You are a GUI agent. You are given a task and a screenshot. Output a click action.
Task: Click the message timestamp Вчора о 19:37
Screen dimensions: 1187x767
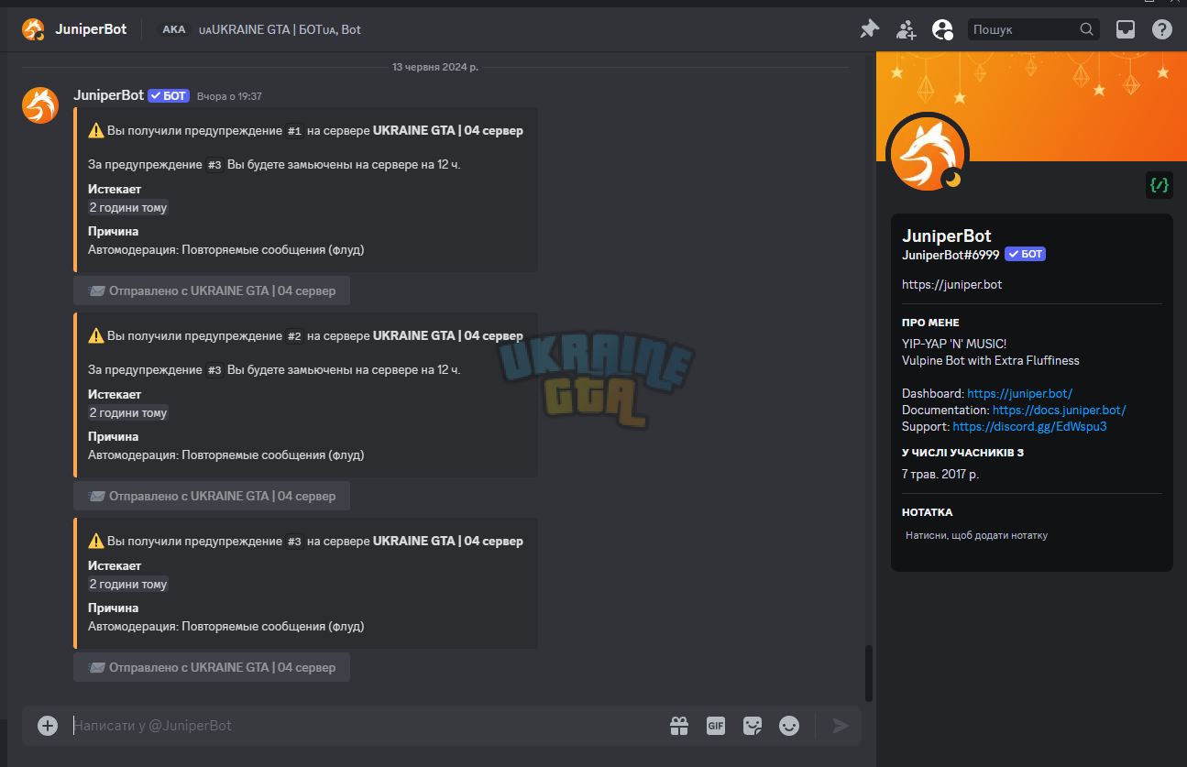point(229,96)
